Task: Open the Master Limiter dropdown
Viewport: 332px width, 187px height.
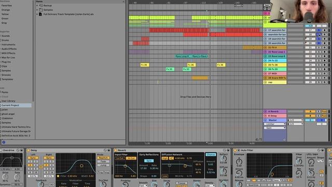Action: point(274,124)
